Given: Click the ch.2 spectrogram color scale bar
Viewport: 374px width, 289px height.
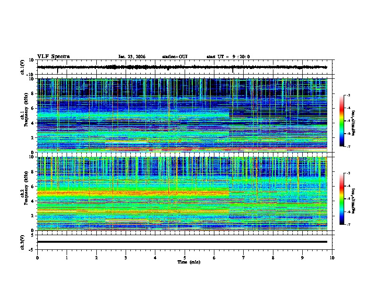Looking at the screenshot, I should tap(341, 199).
